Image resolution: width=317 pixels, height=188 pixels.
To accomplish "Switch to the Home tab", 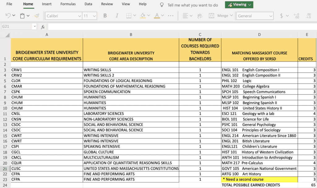I will click(x=28, y=4).
